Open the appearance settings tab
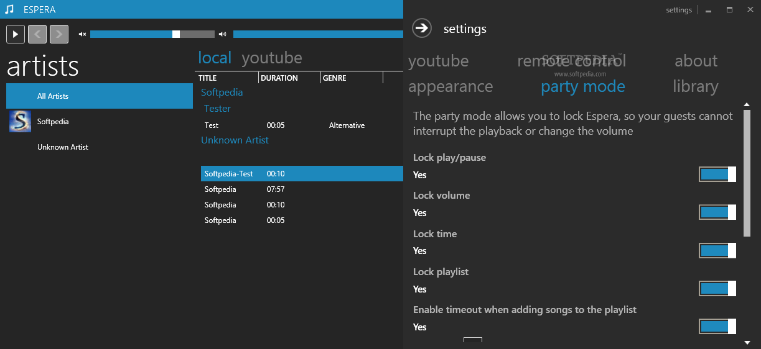 pos(451,87)
